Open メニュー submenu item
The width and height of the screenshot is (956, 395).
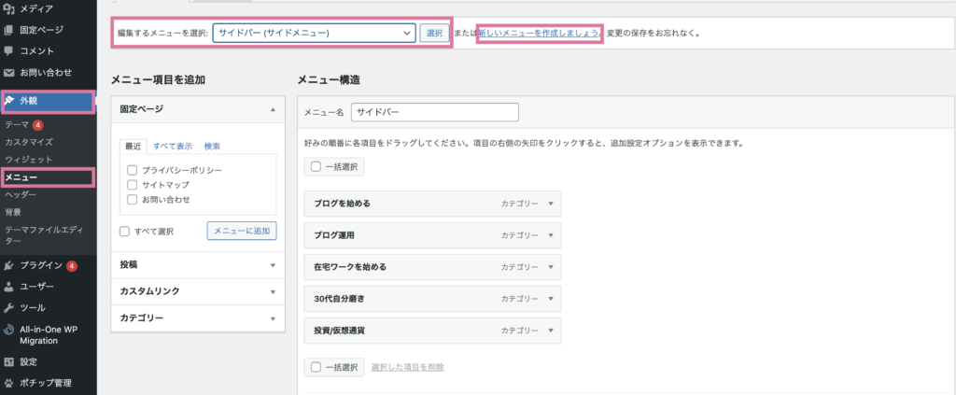tap(21, 177)
